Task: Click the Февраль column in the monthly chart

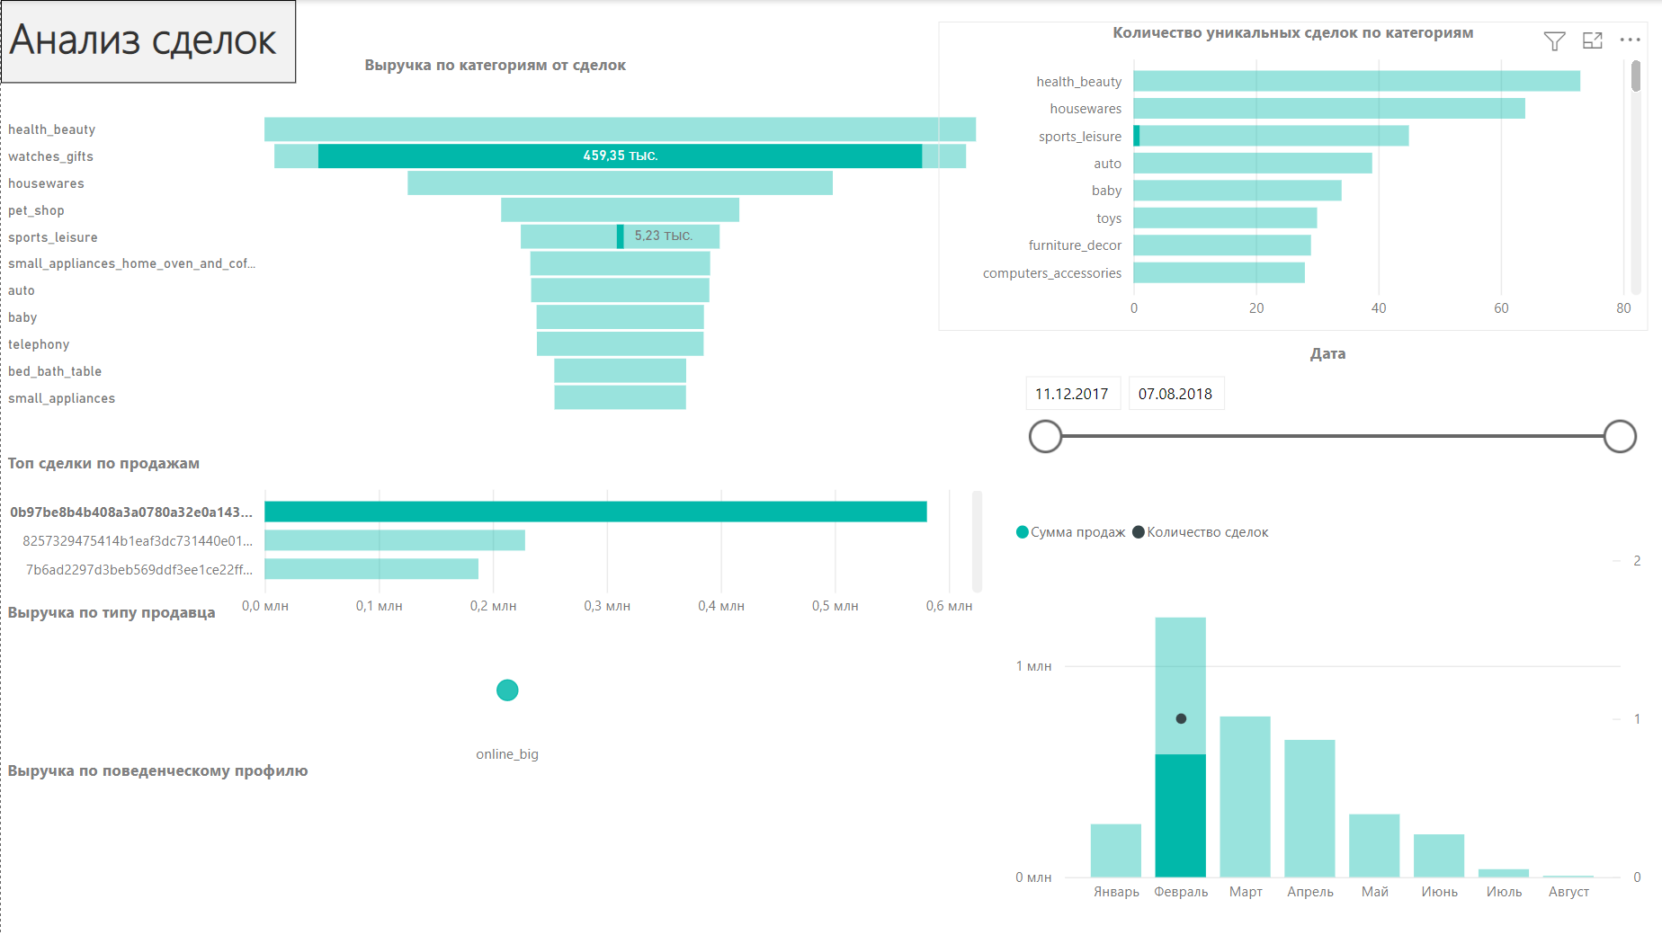Action: (x=1181, y=746)
